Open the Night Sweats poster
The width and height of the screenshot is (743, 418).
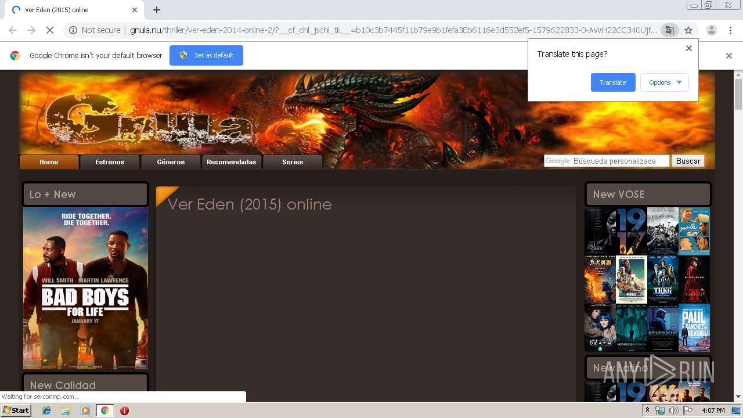click(663, 327)
